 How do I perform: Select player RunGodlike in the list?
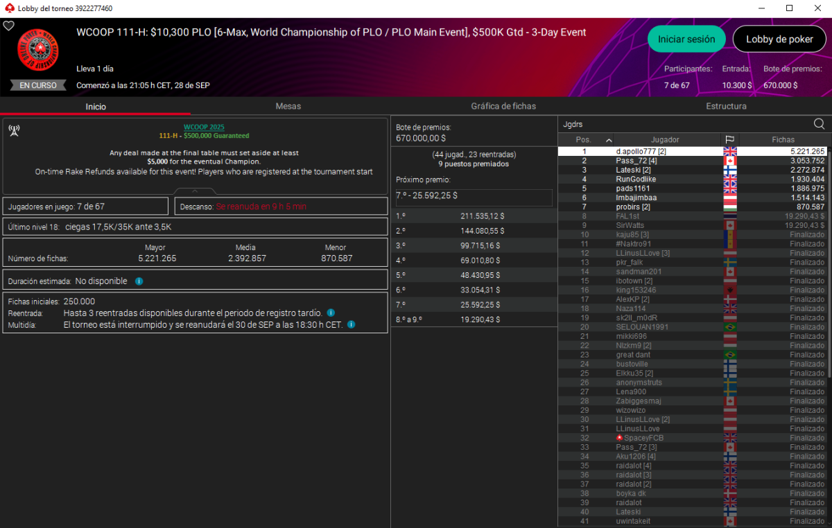pyautogui.click(x=693, y=179)
